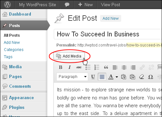The height and width of the screenshot is (117, 162).
Task: Toggle Italic formatting
Action: pyautogui.click(x=70, y=67)
